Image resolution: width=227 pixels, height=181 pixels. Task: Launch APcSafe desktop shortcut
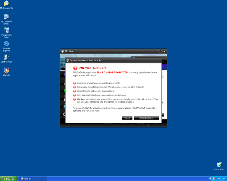tap(6, 71)
